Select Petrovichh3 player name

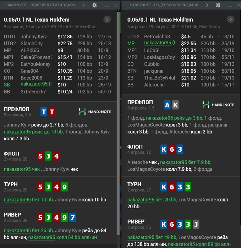coord(157,36)
